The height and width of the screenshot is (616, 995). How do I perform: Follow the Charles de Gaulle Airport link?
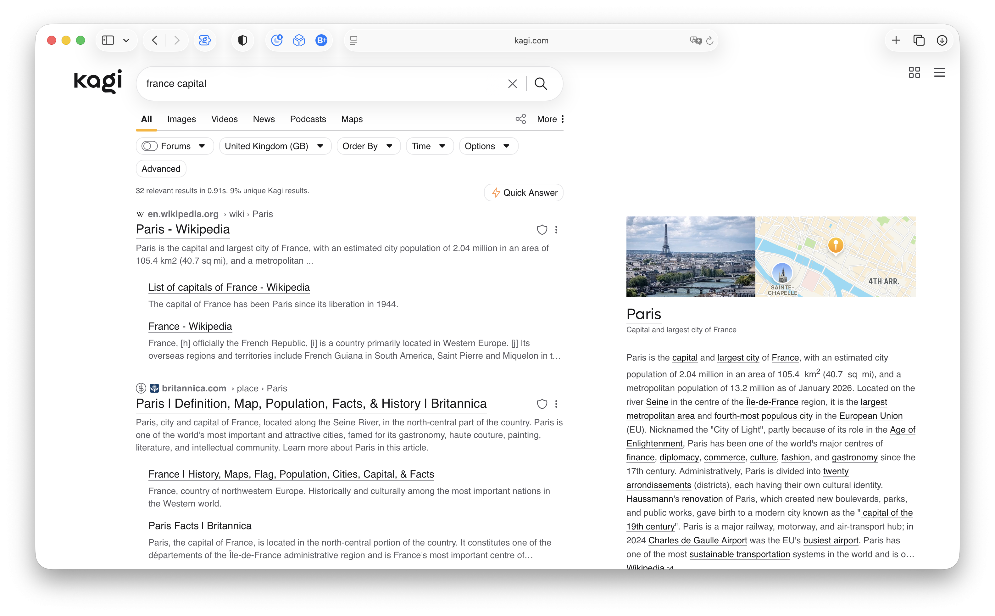698,540
